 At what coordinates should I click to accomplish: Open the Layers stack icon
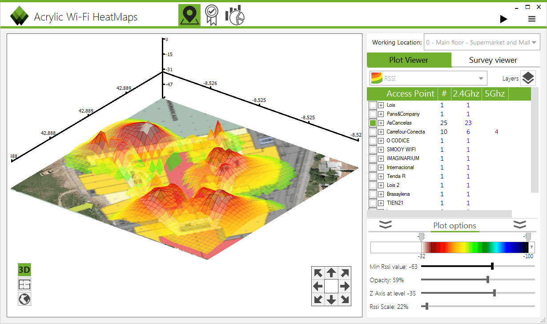point(528,78)
